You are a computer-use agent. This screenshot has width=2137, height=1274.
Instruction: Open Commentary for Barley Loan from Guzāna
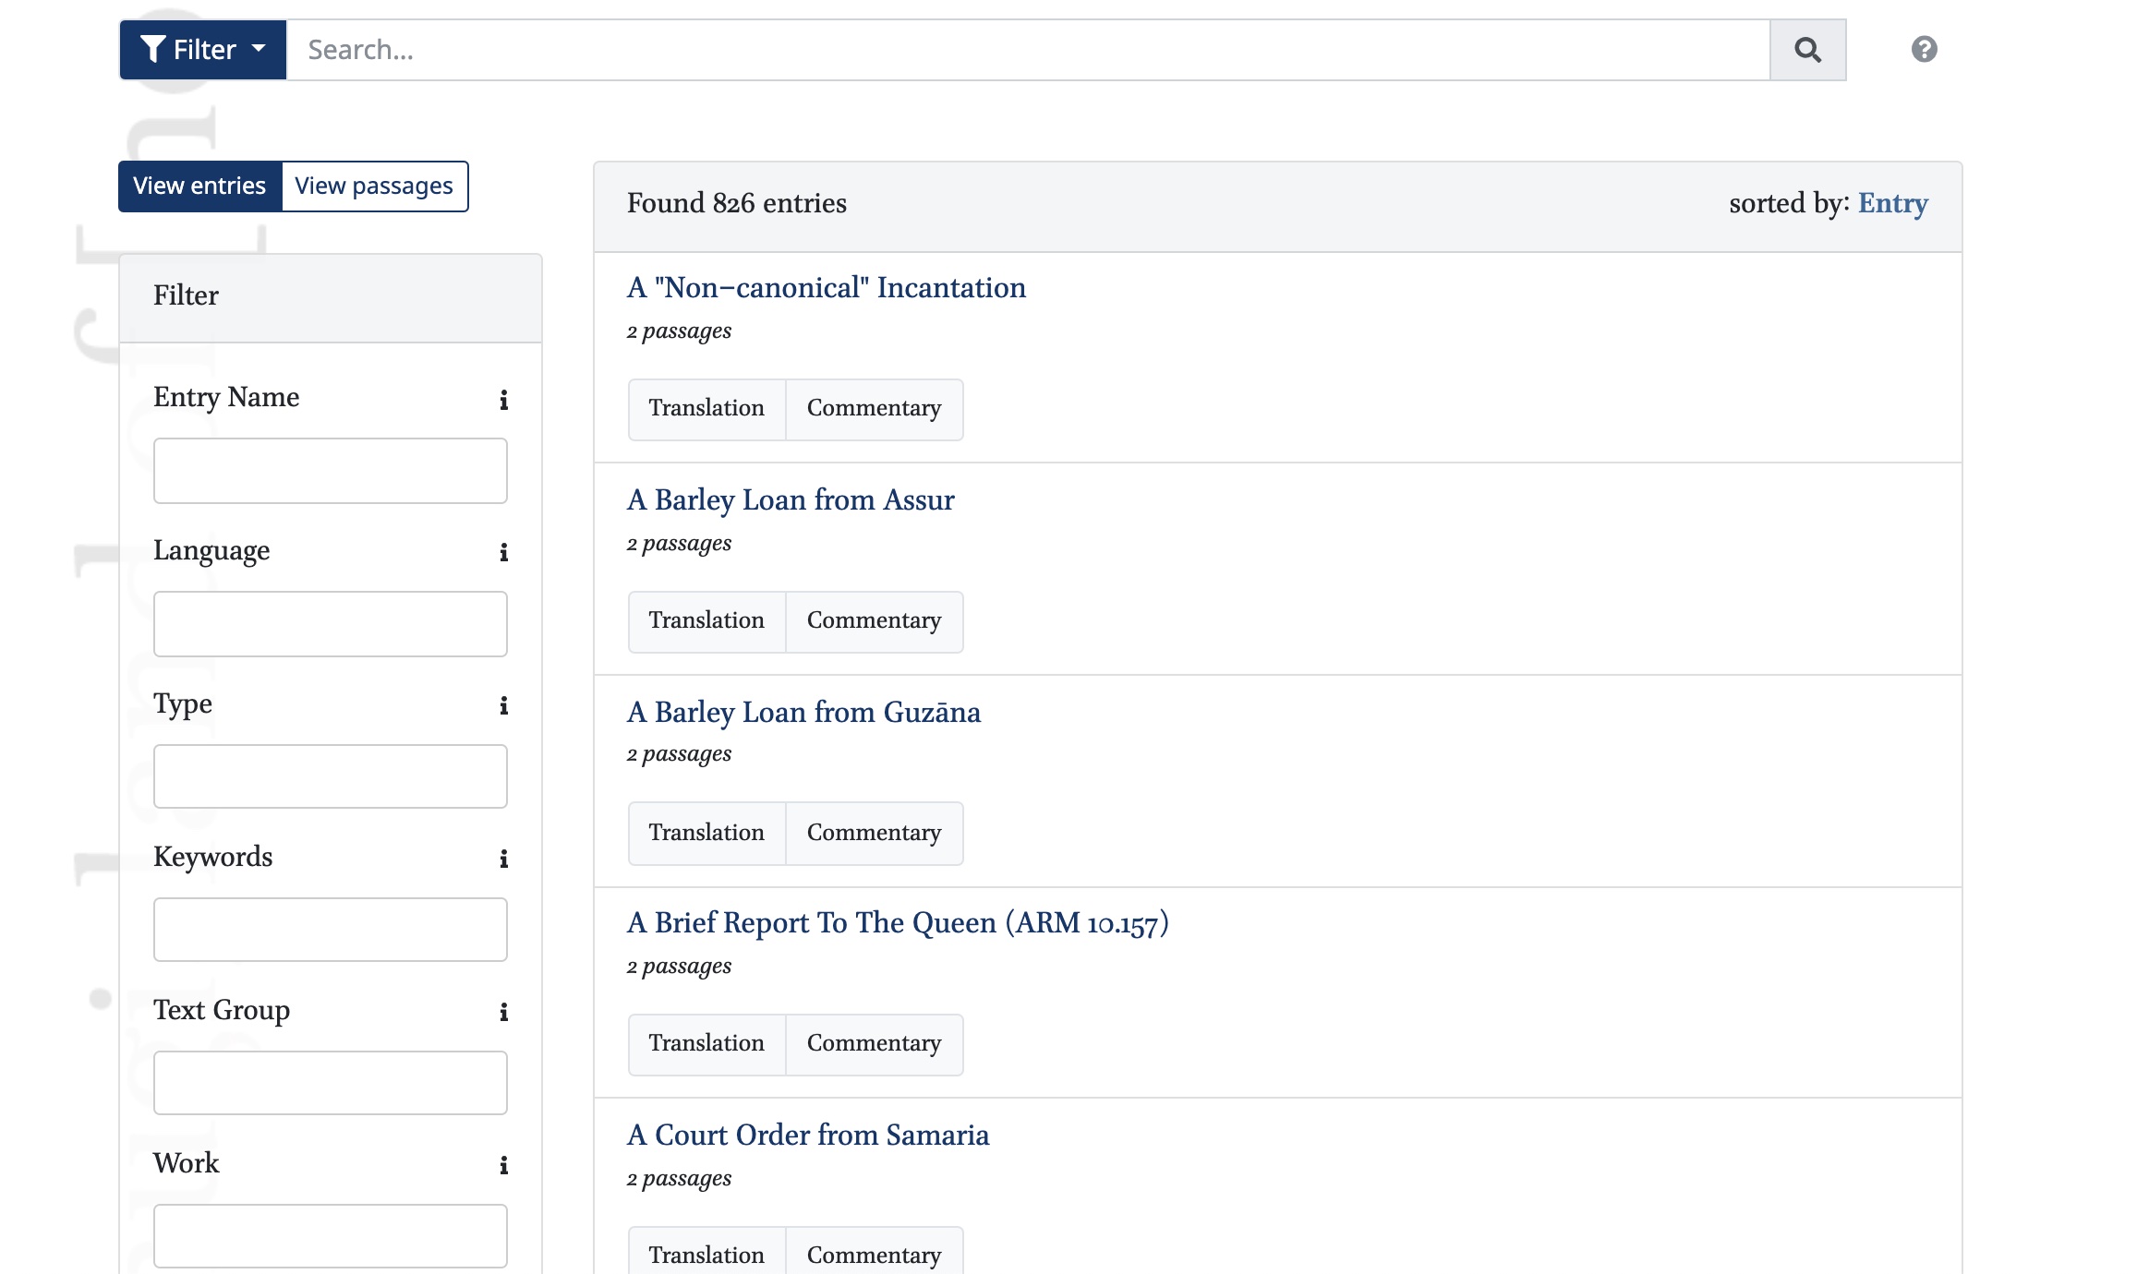(874, 833)
